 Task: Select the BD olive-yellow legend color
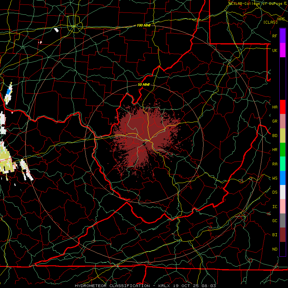283,135
